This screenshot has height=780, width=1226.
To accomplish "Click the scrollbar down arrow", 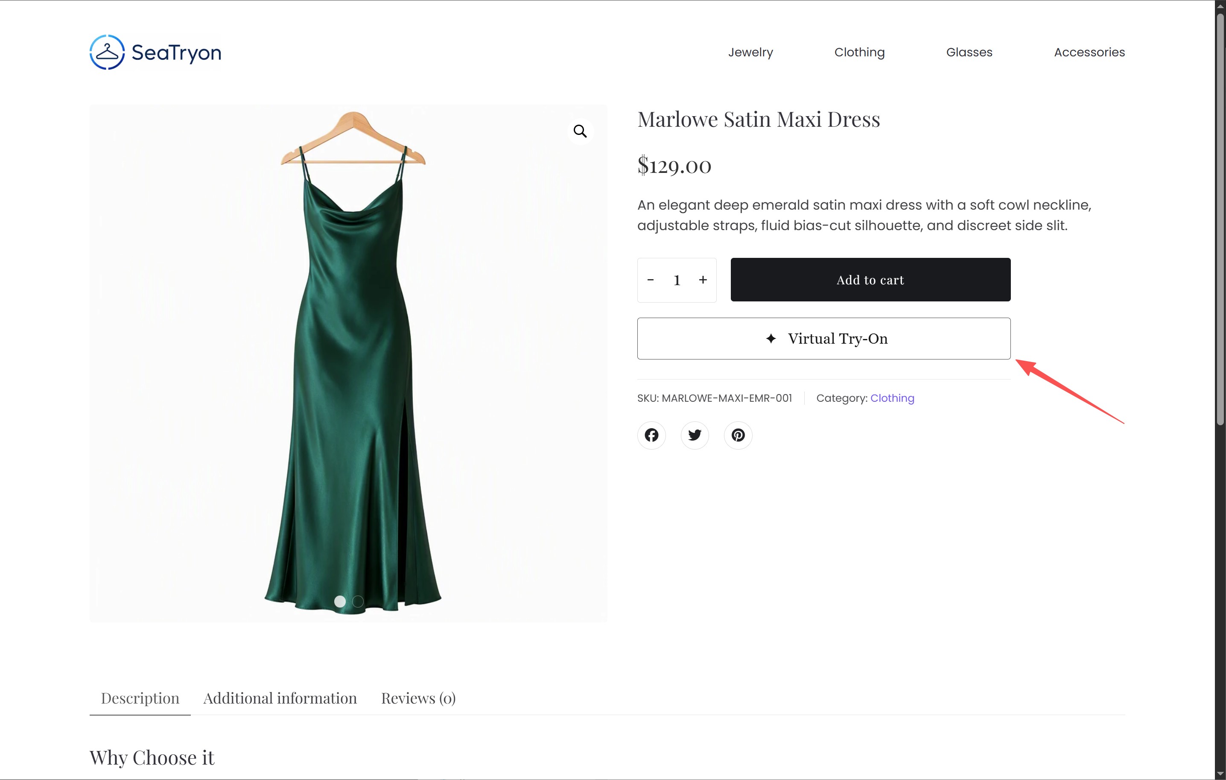I will (x=1220, y=774).
